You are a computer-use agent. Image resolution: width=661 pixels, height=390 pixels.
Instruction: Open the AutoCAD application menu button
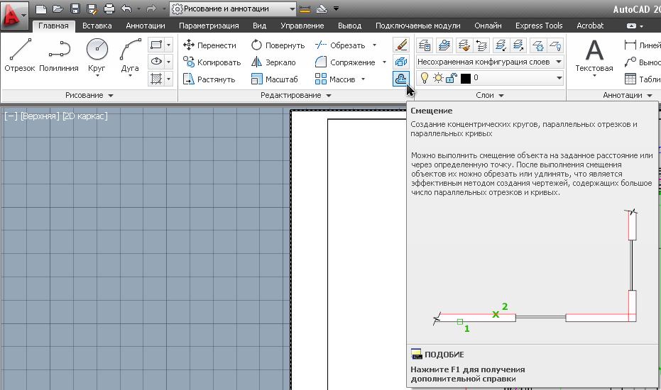tap(15, 15)
